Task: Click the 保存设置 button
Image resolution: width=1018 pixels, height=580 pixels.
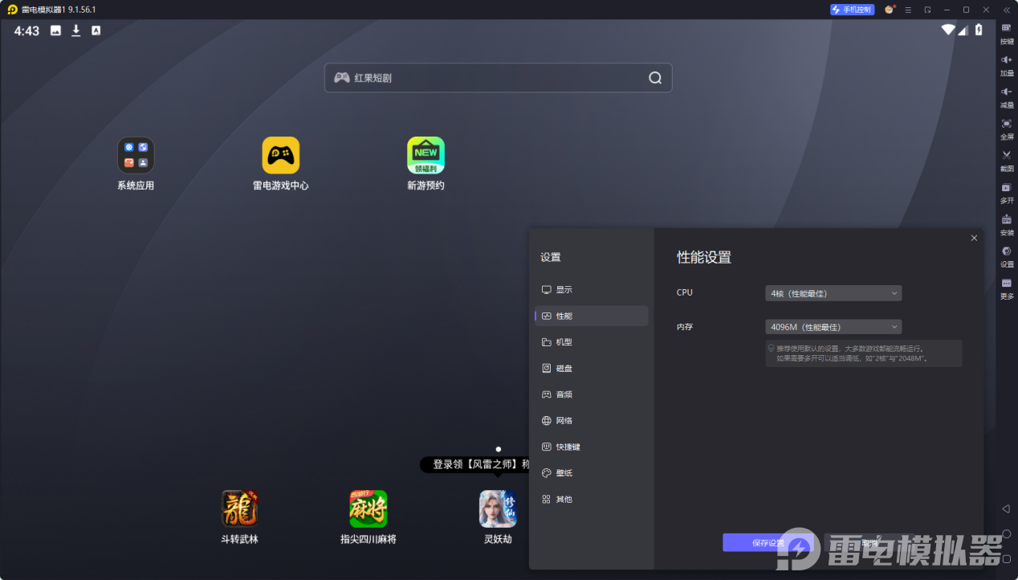Action: [768, 543]
